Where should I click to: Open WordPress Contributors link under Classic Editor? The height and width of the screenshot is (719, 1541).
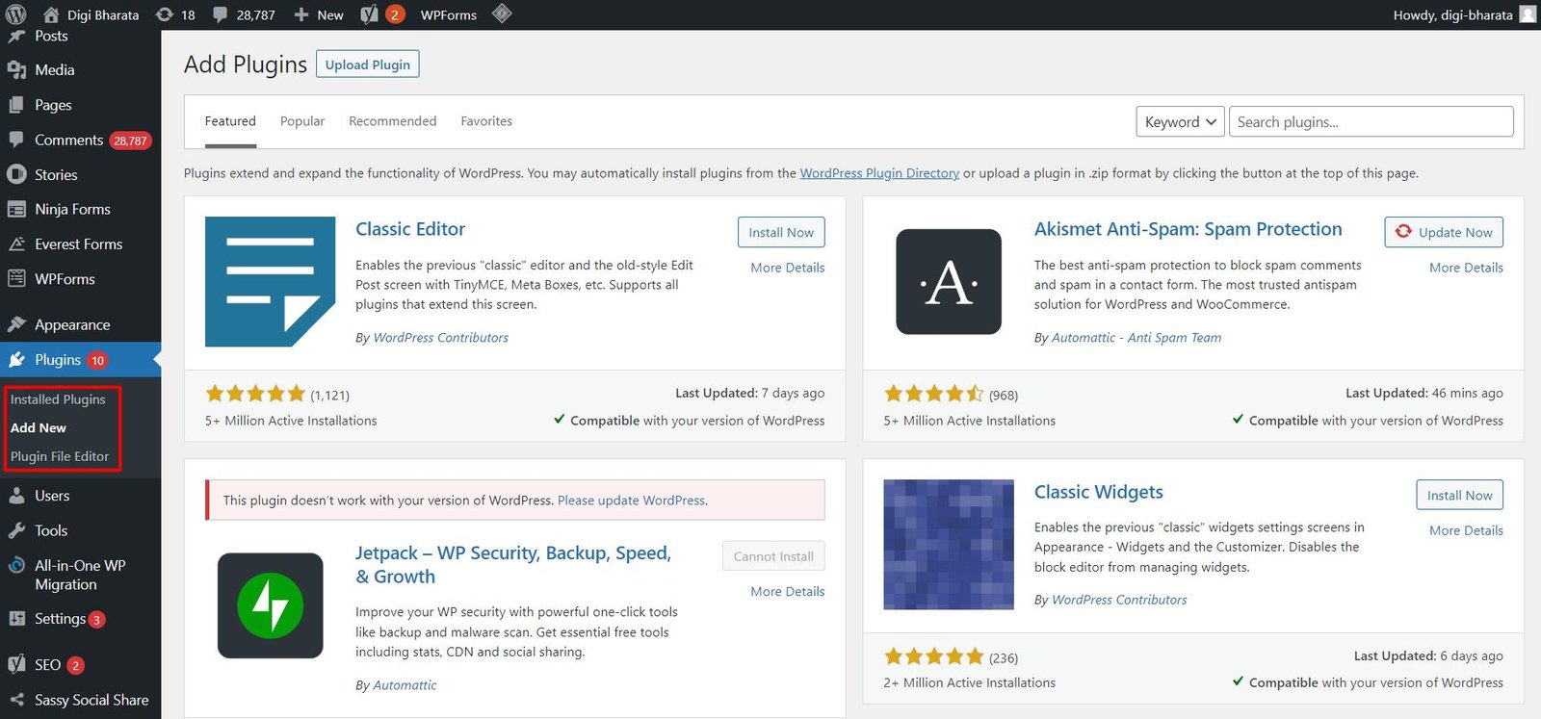(x=440, y=338)
